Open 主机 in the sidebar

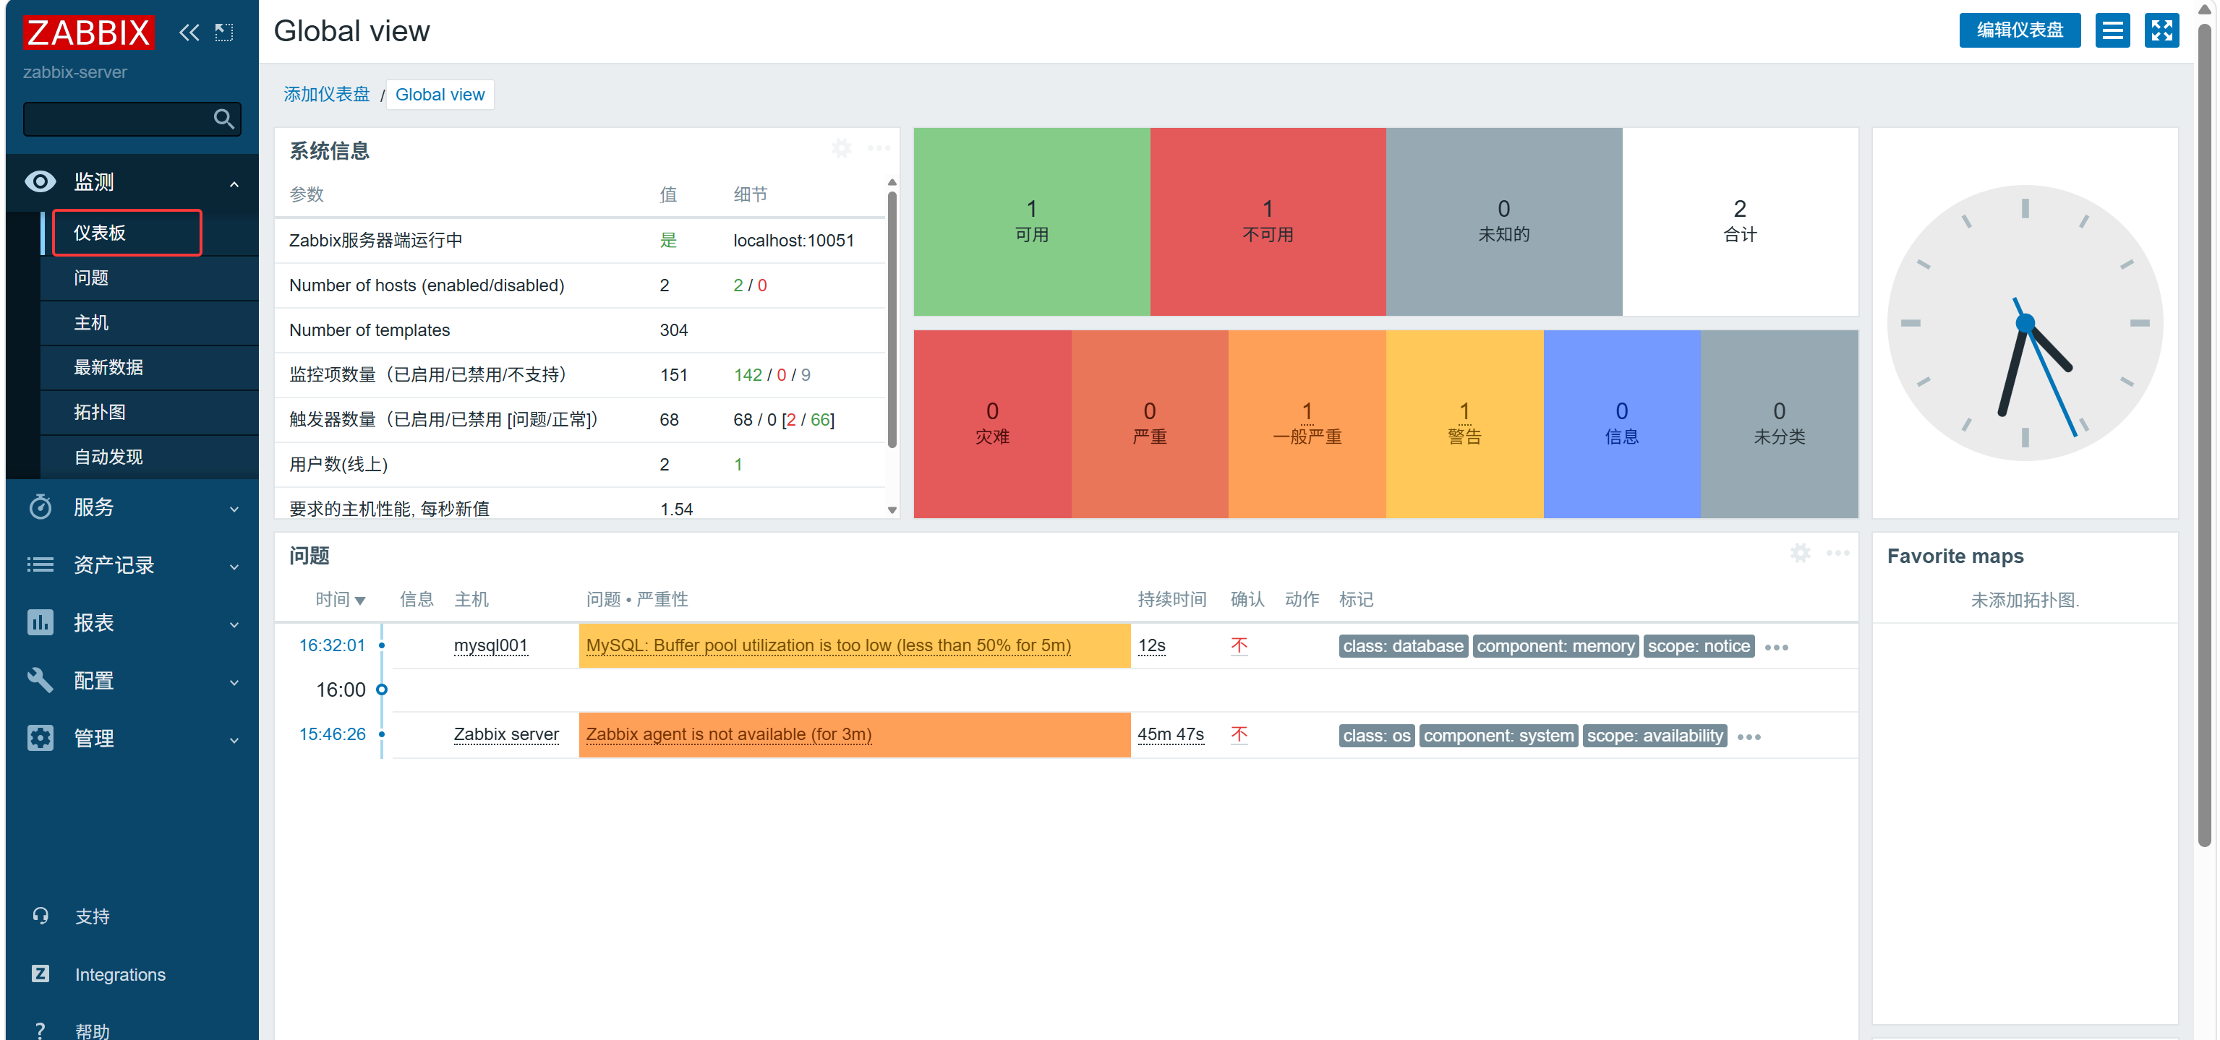tap(149, 322)
